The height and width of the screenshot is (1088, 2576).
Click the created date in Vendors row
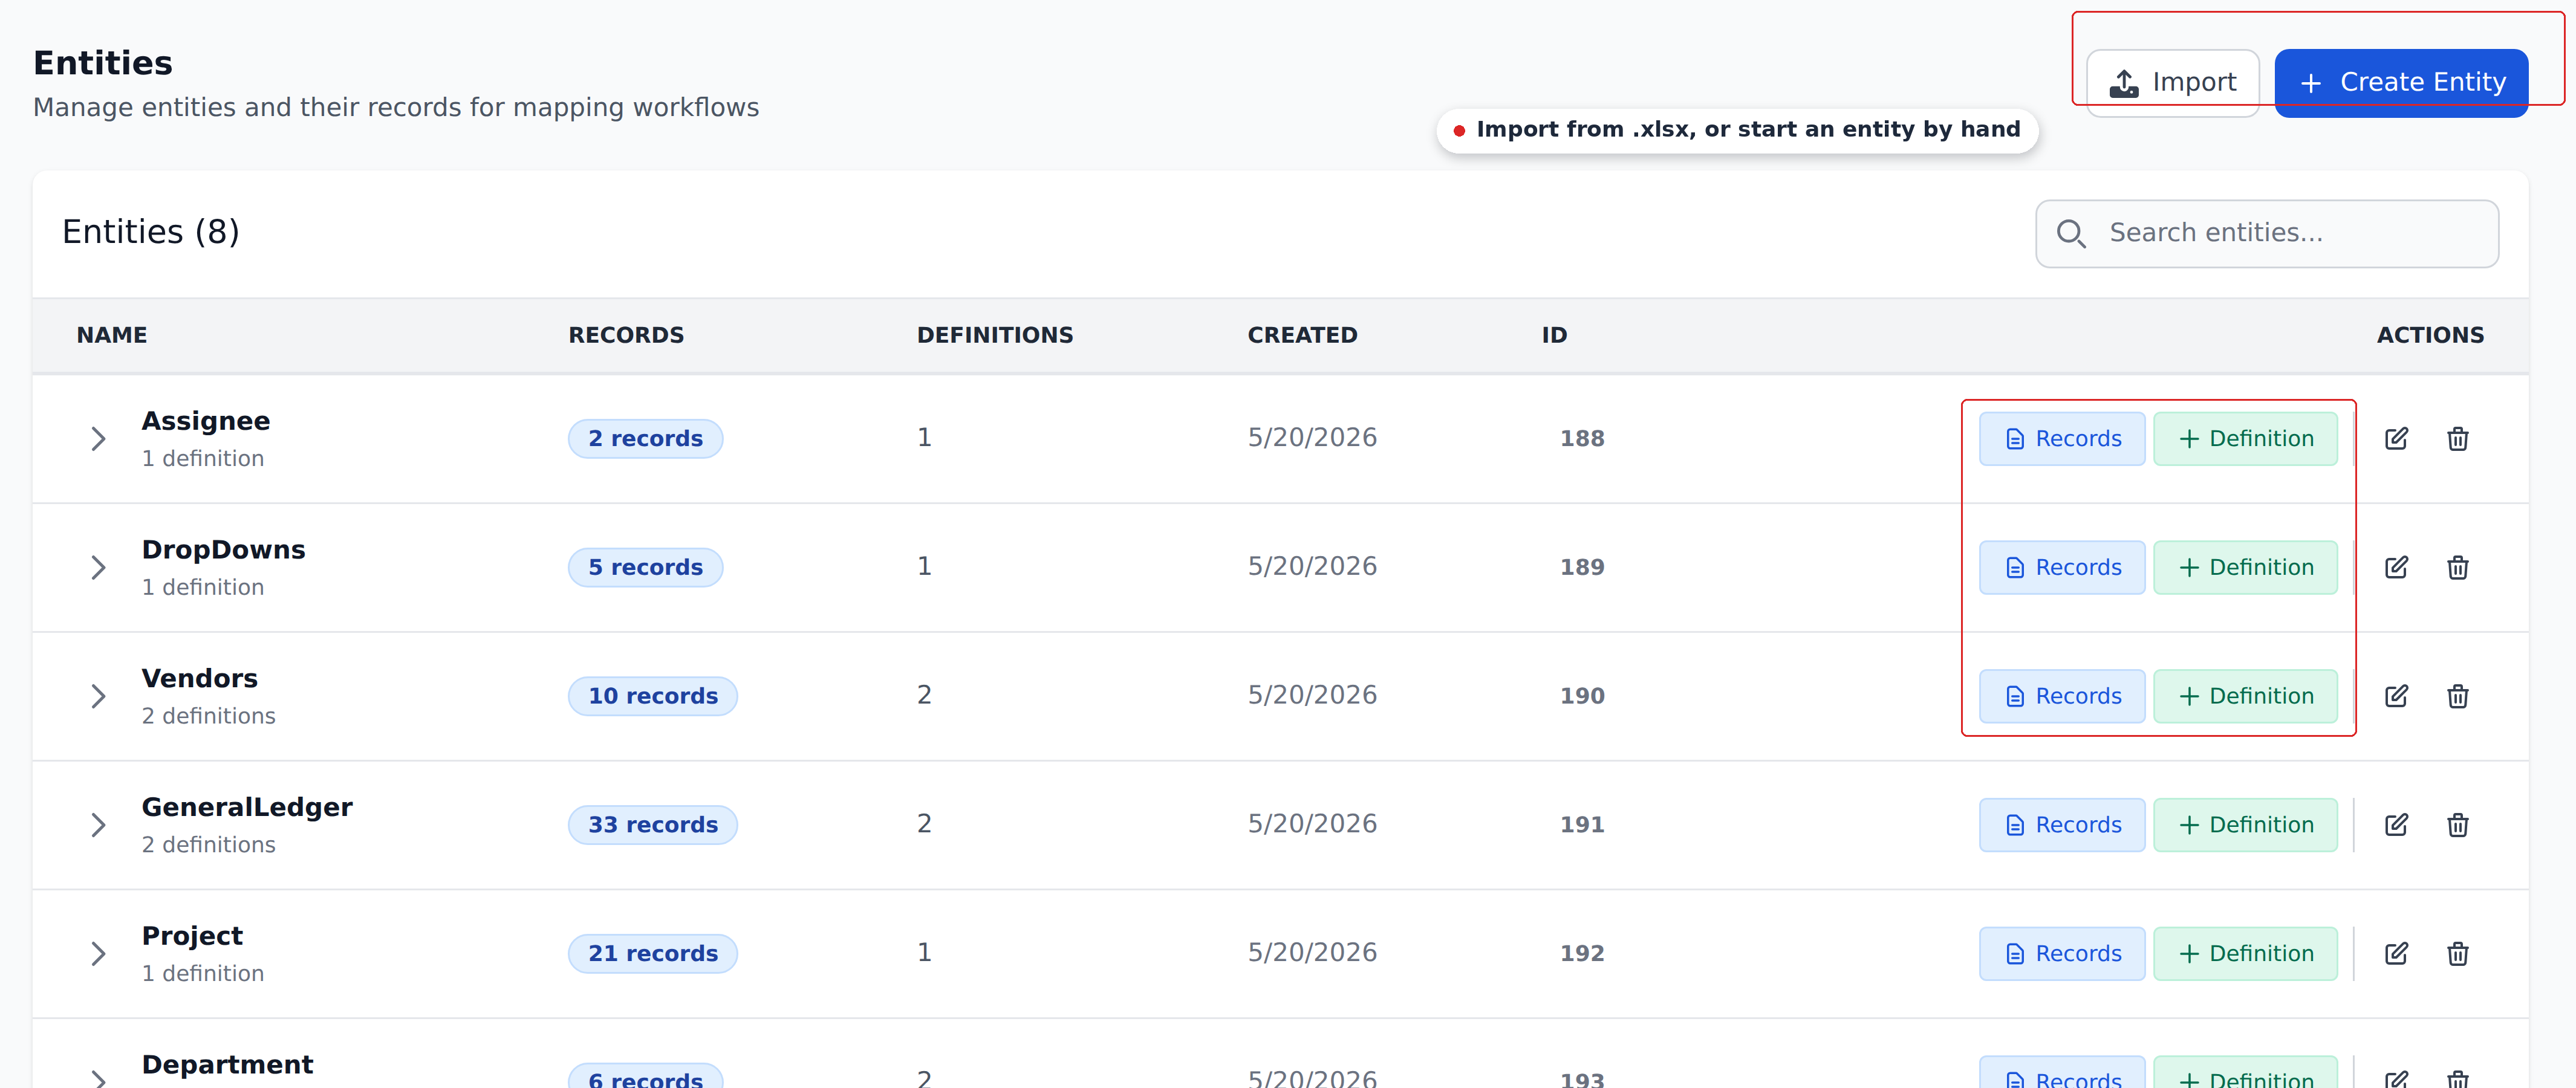pos(1312,695)
